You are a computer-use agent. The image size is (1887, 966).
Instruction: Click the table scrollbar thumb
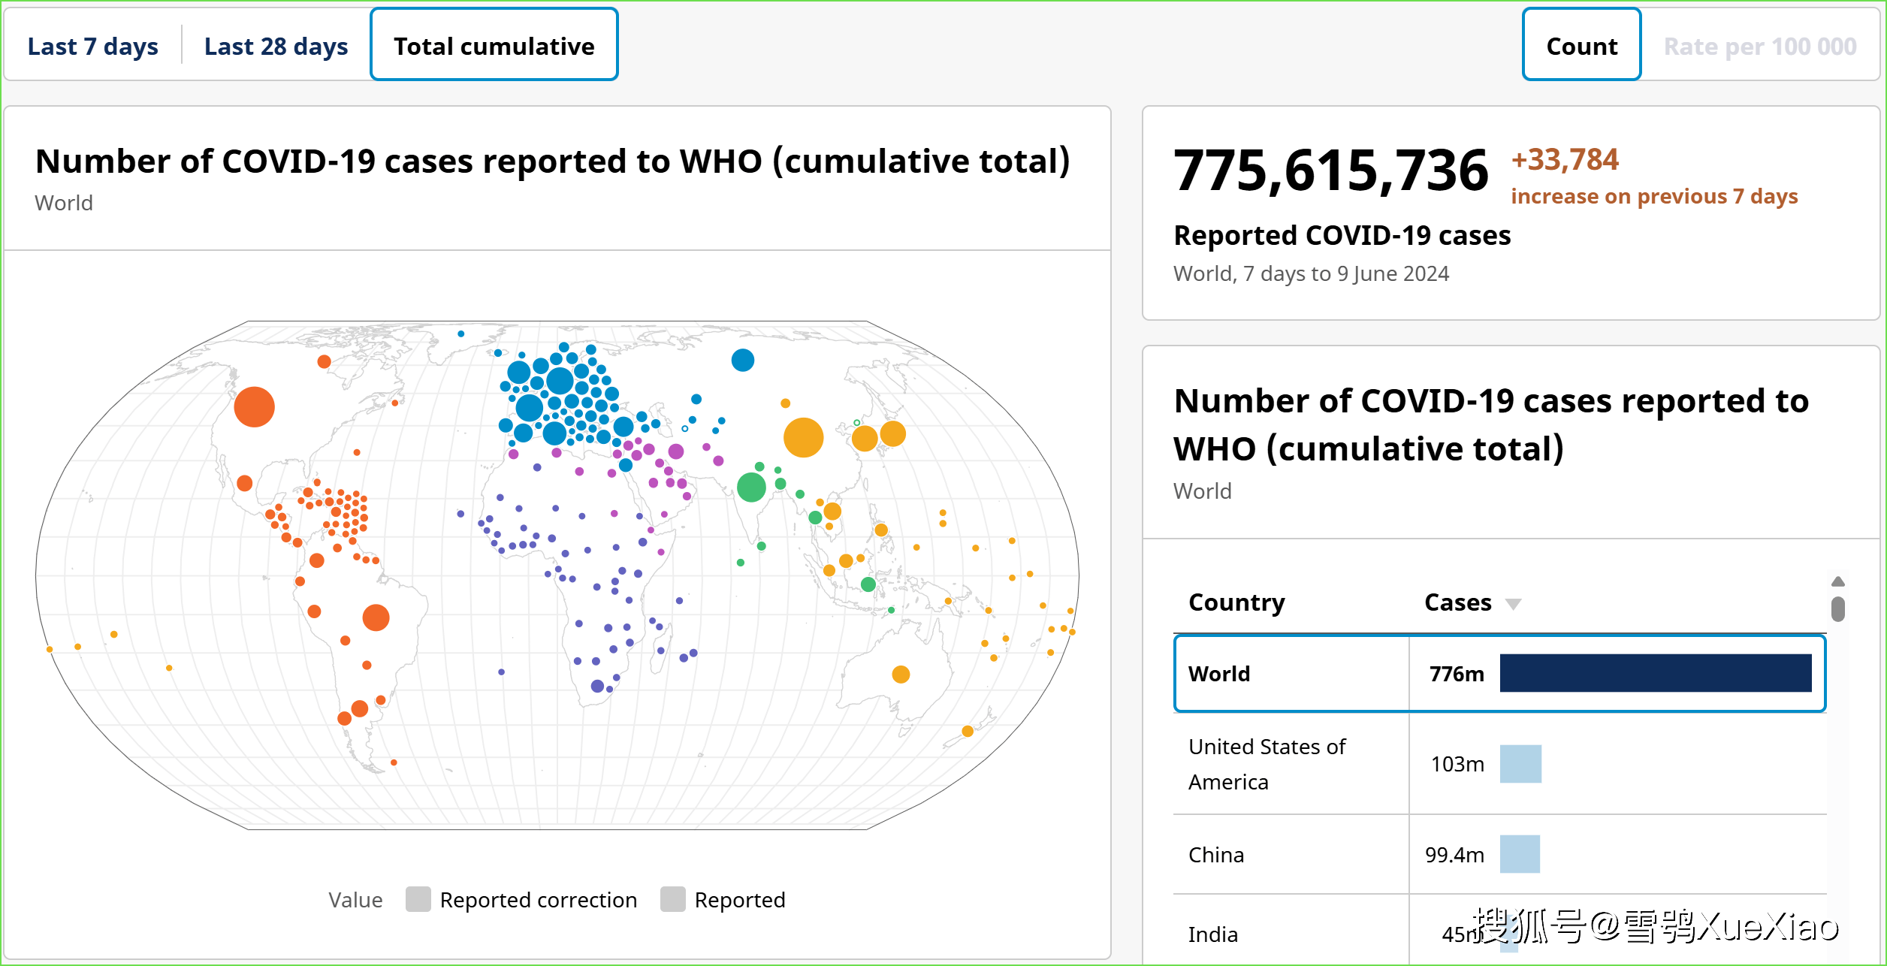1838,609
